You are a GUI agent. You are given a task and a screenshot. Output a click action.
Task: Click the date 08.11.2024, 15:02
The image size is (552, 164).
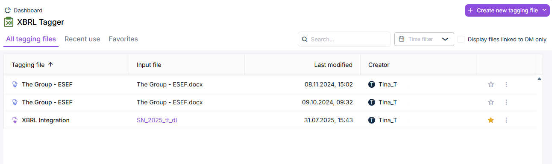329,84
